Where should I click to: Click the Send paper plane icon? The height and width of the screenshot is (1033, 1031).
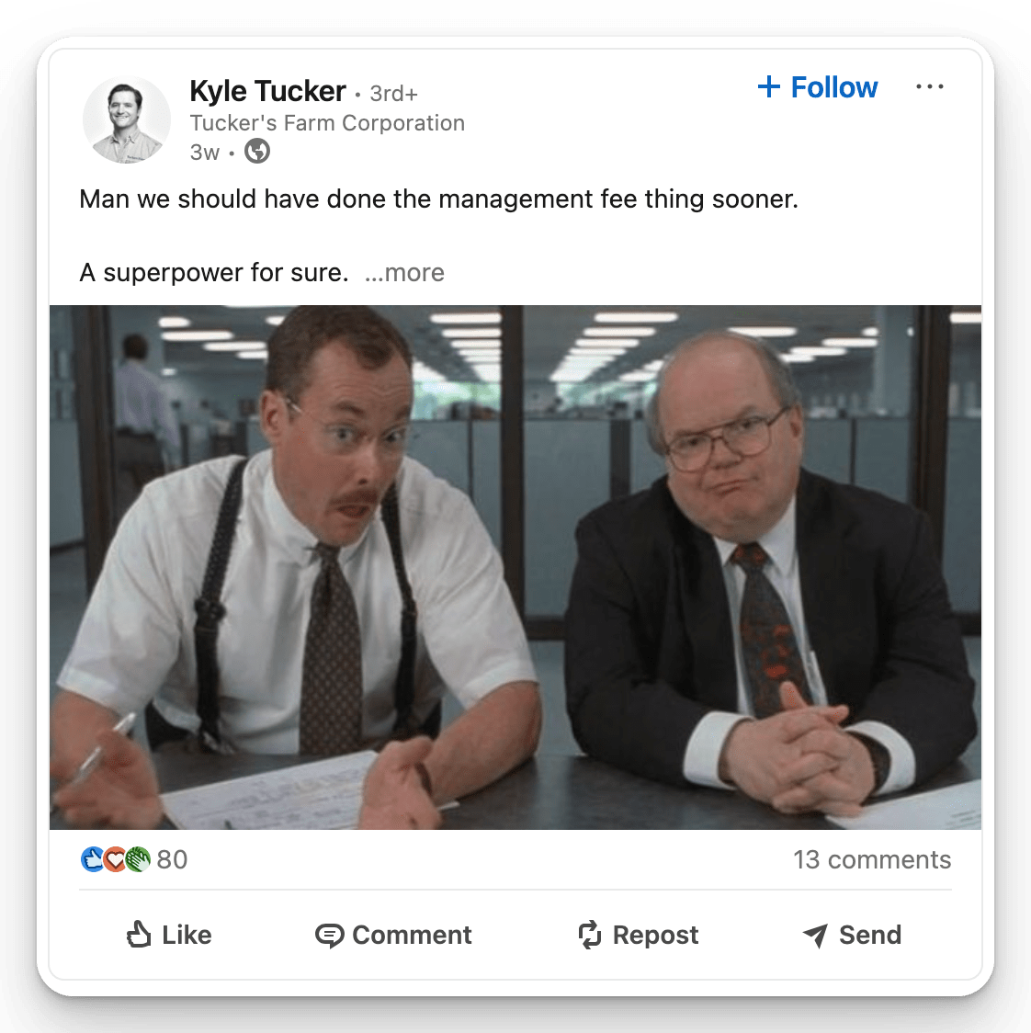(x=816, y=936)
